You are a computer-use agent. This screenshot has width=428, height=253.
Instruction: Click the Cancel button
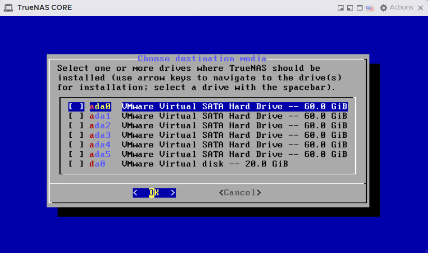(240, 193)
